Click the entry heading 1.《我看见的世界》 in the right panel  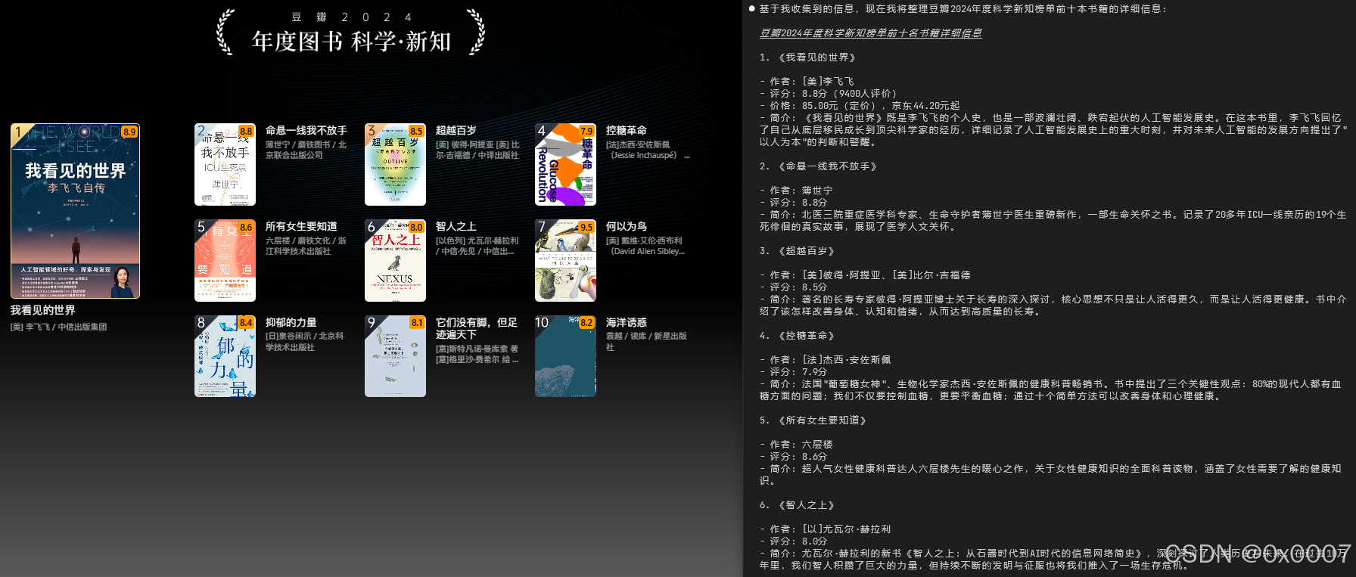[x=807, y=57]
